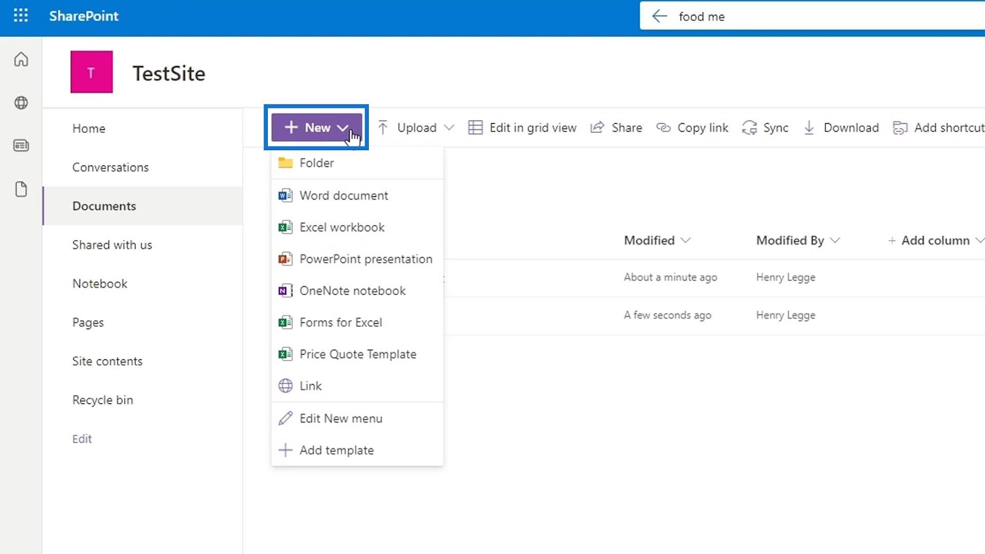985x554 pixels.
Task: Choose Link from the New menu
Action: pos(357,386)
